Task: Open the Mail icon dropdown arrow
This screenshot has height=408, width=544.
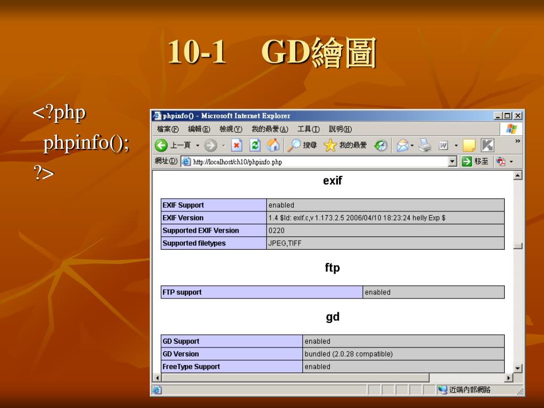Action: [412, 146]
